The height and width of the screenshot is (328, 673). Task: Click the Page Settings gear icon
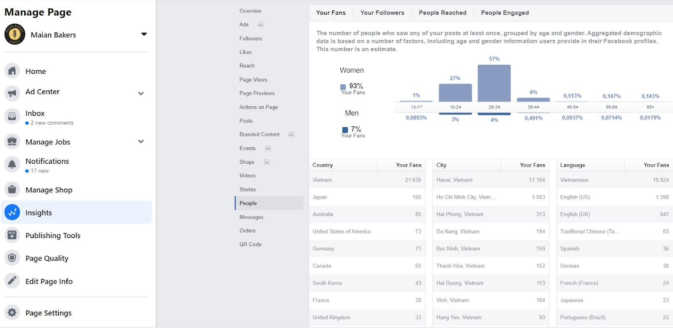[x=12, y=312]
